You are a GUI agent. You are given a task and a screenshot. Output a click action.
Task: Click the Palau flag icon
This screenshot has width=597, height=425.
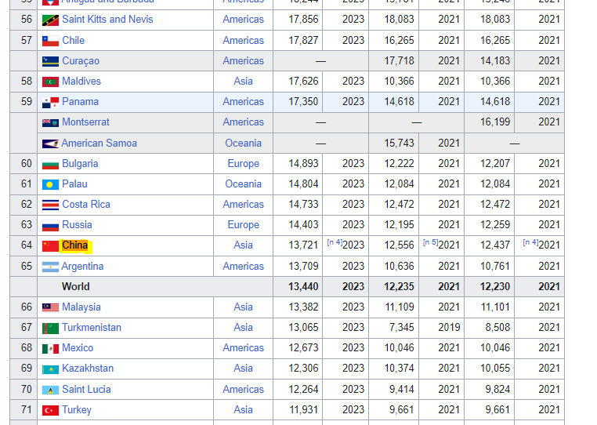coord(50,185)
